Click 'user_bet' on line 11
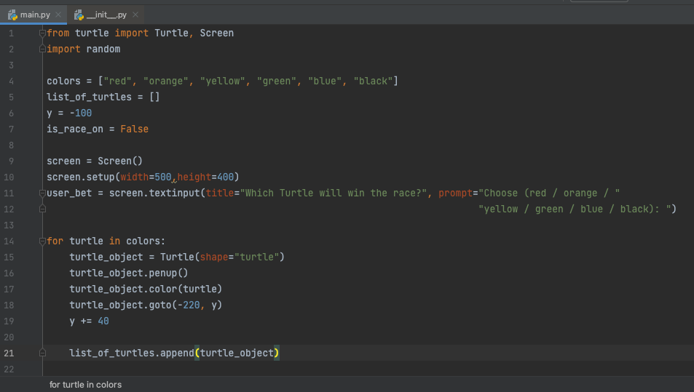The image size is (694, 392). [69, 193]
